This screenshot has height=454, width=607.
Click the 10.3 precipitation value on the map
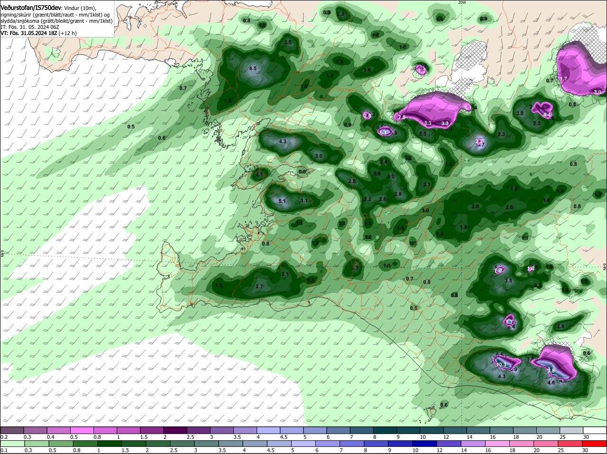click(501, 364)
